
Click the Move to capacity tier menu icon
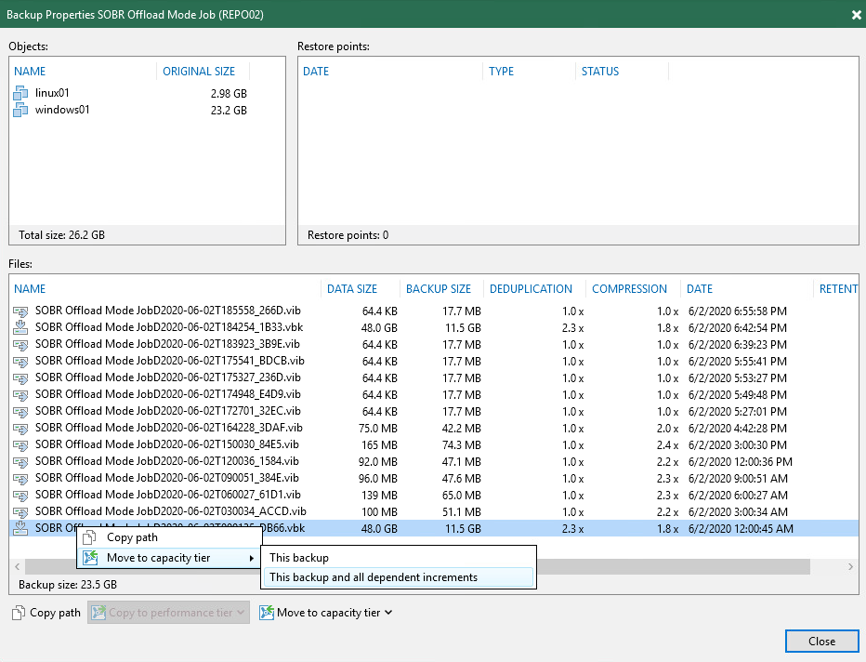click(x=90, y=558)
